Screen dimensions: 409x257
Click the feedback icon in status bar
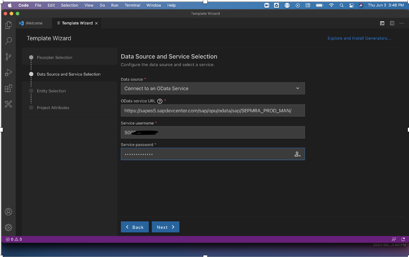(x=394, y=239)
